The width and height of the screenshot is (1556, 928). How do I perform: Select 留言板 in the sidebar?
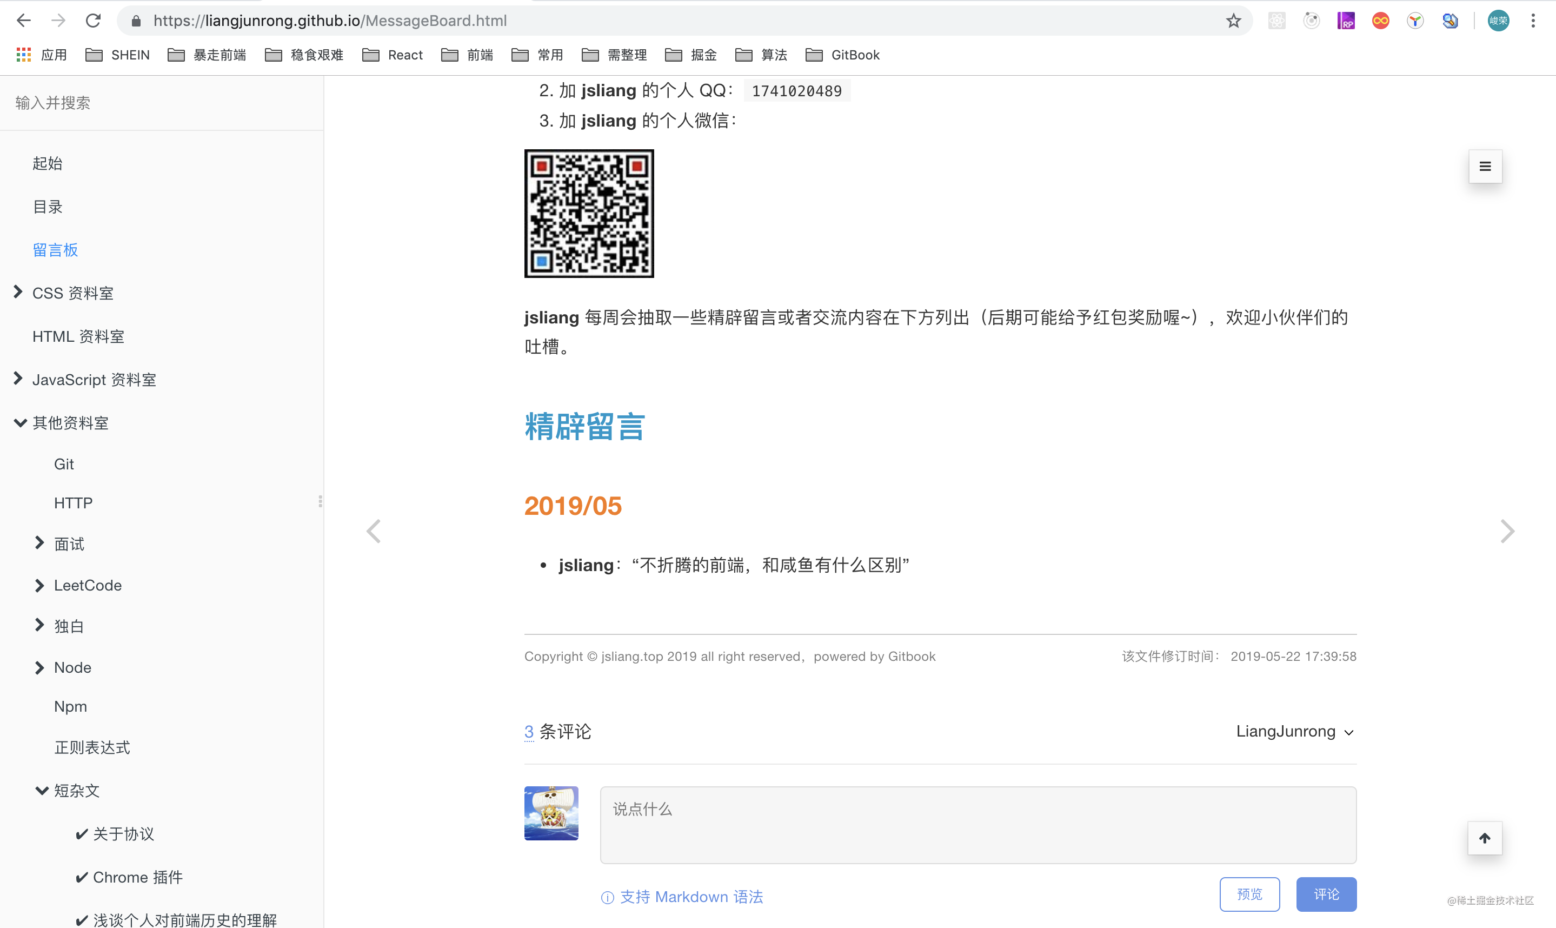point(55,249)
